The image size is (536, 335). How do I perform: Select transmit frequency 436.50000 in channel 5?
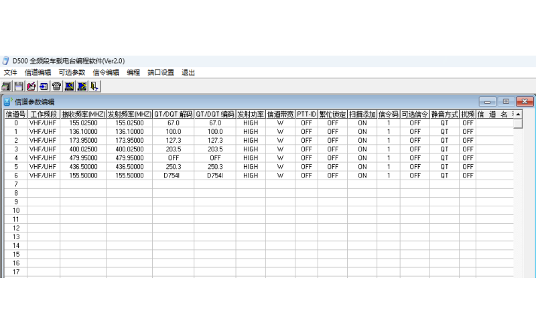tap(129, 167)
